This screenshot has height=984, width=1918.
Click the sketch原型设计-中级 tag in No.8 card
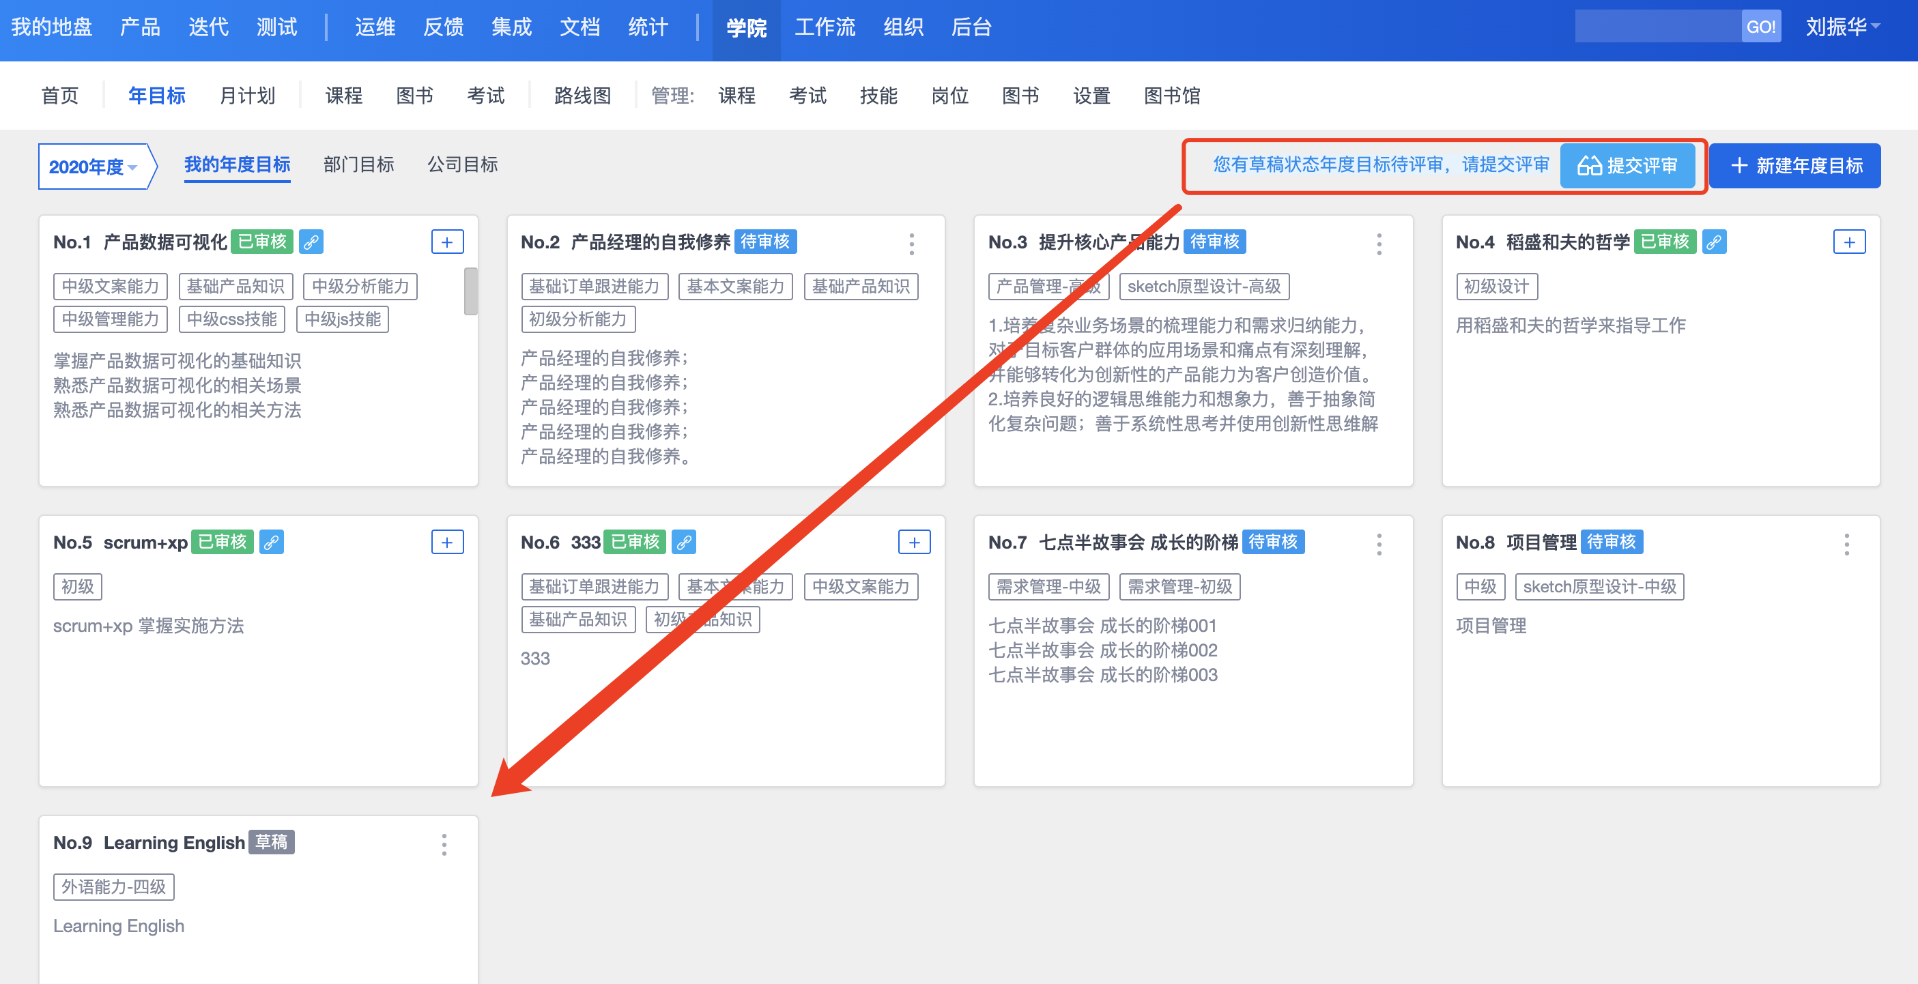point(1599,587)
